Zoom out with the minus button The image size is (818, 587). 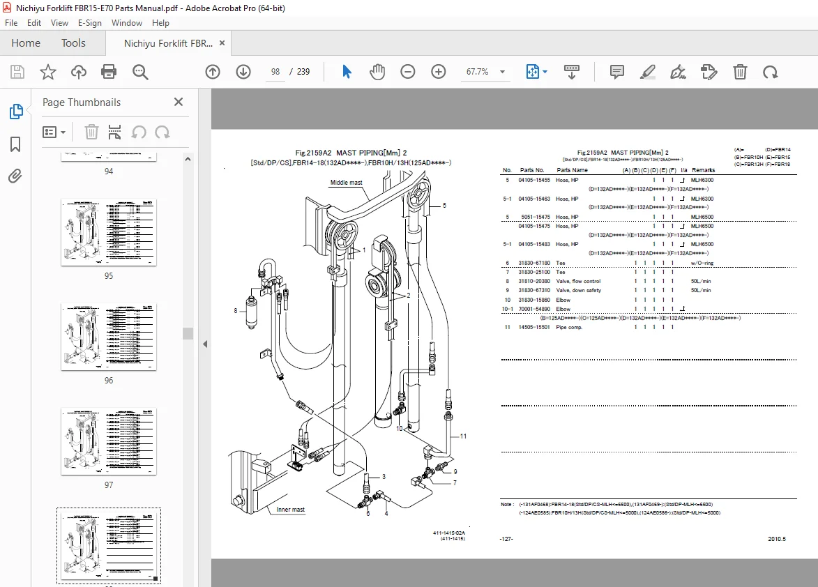click(x=408, y=72)
